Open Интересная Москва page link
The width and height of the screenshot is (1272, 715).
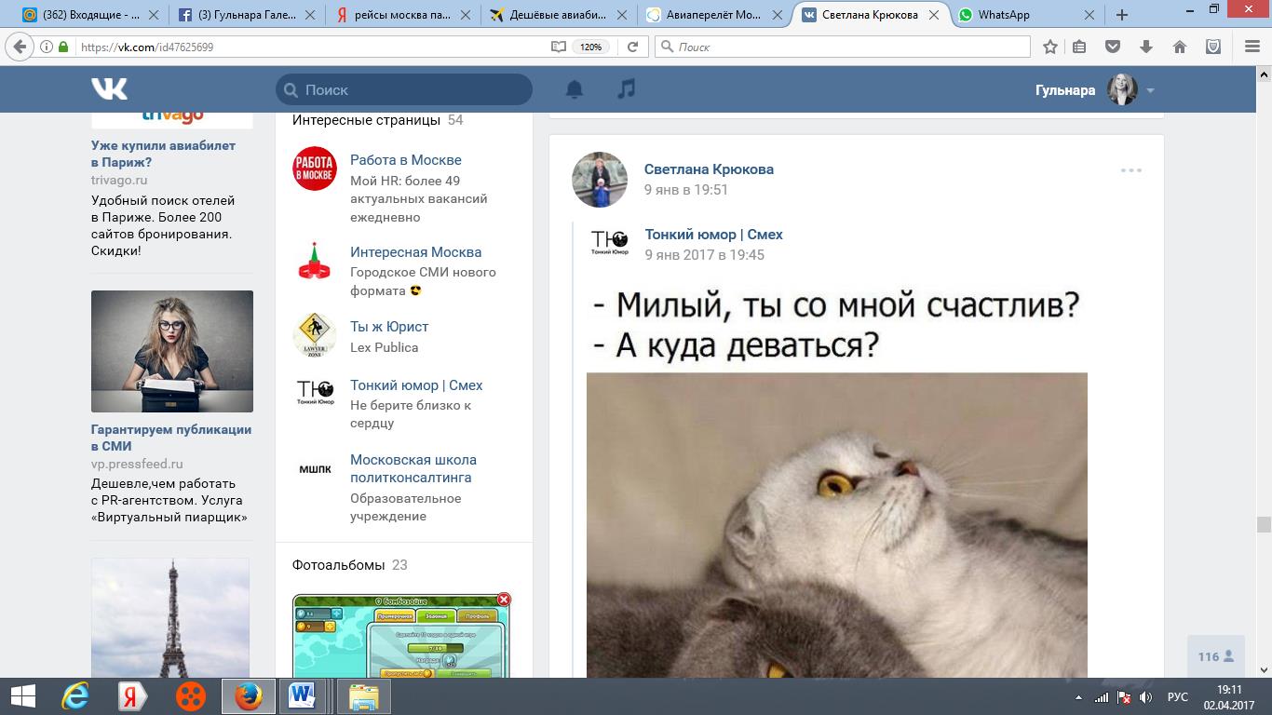pos(416,252)
